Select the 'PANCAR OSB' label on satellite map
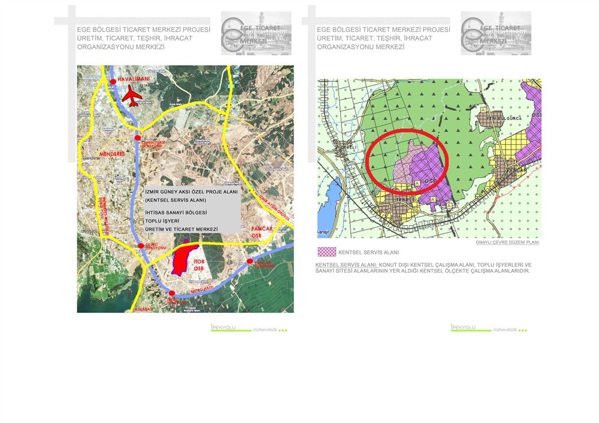 (262, 232)
